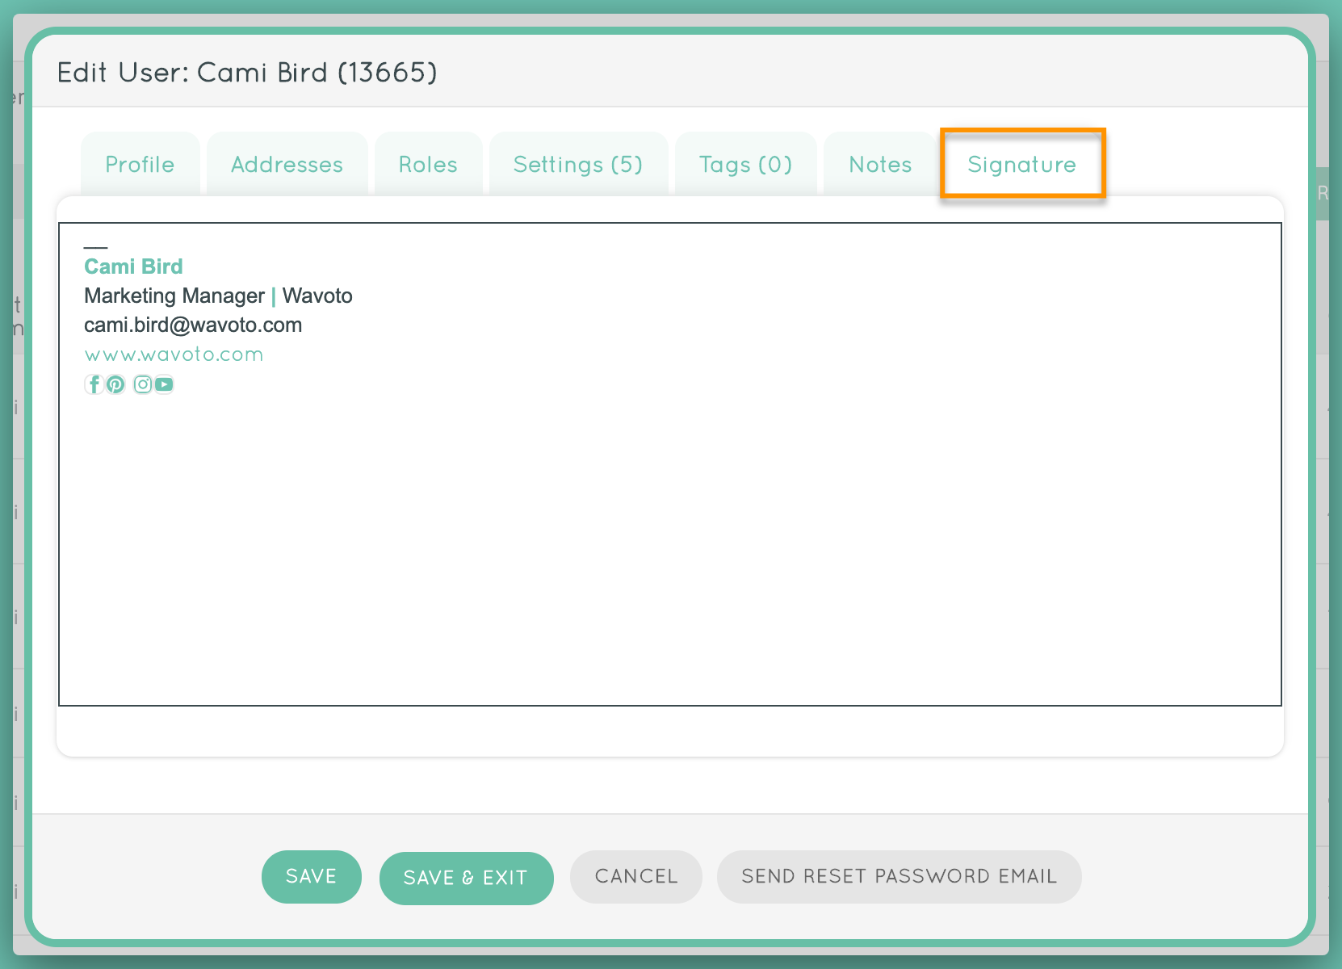
Task: Send the reset password email
Action: coord(899,877)
